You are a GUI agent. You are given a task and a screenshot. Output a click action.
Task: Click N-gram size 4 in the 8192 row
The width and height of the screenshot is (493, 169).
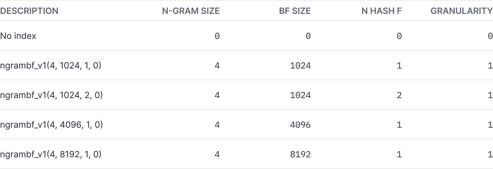(217, 155)
